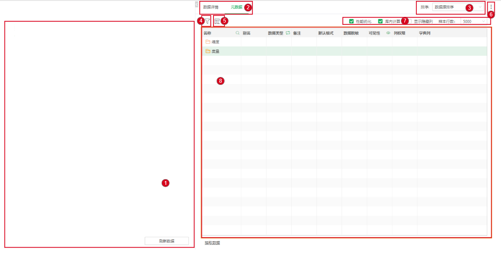Image resolution: width=501 pixels, height=253 pixels.
Task: Select the 元数据 tab
Action: [236, 8]
